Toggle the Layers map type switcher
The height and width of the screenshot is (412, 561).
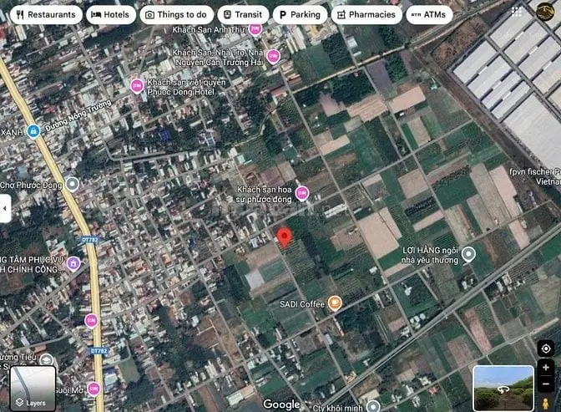[x=32, y=388]
